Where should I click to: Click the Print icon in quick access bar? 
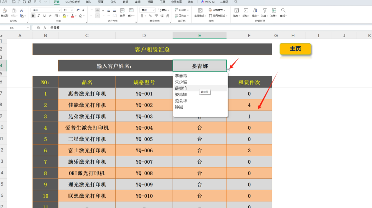(x=24, y=2)
